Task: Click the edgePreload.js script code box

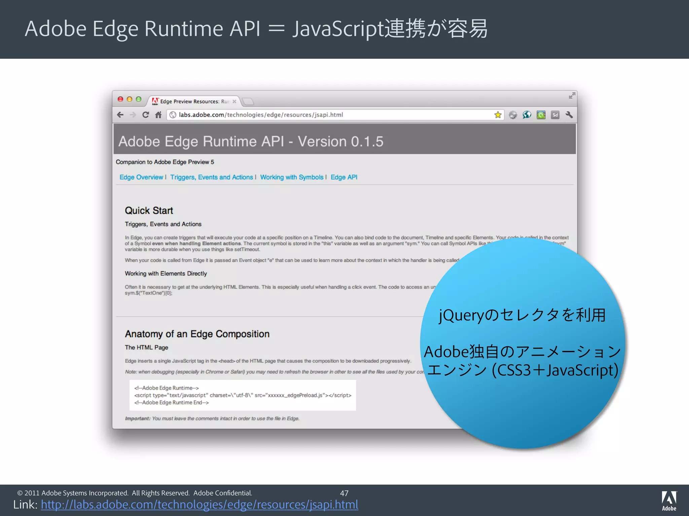Action: (x=243, y=395)
